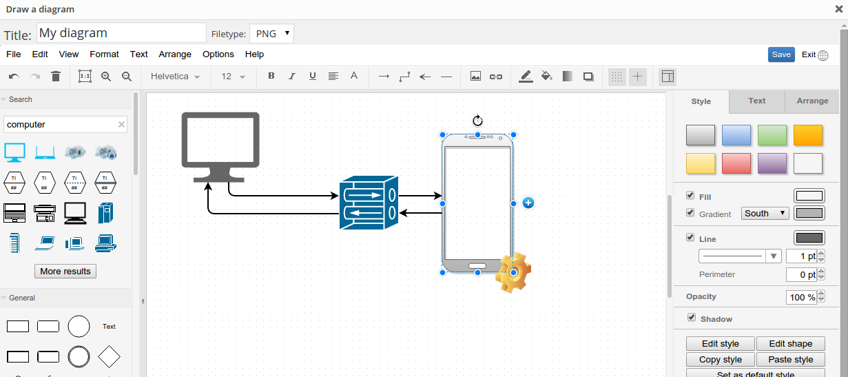Click the Undo arrow in the toolbar
The height and width of the screenshot is (377, 848).
click(x=14, y=77)
